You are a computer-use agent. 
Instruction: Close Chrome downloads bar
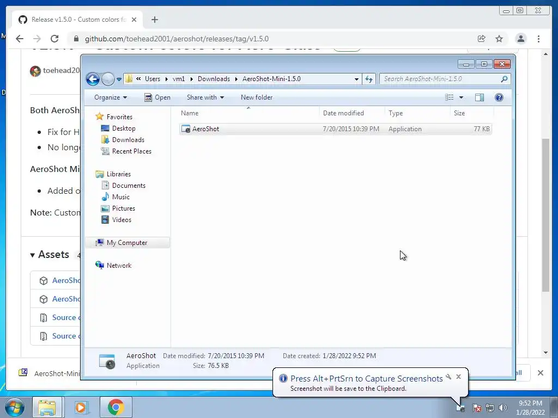pyautogui.click(x=540, y=373)
